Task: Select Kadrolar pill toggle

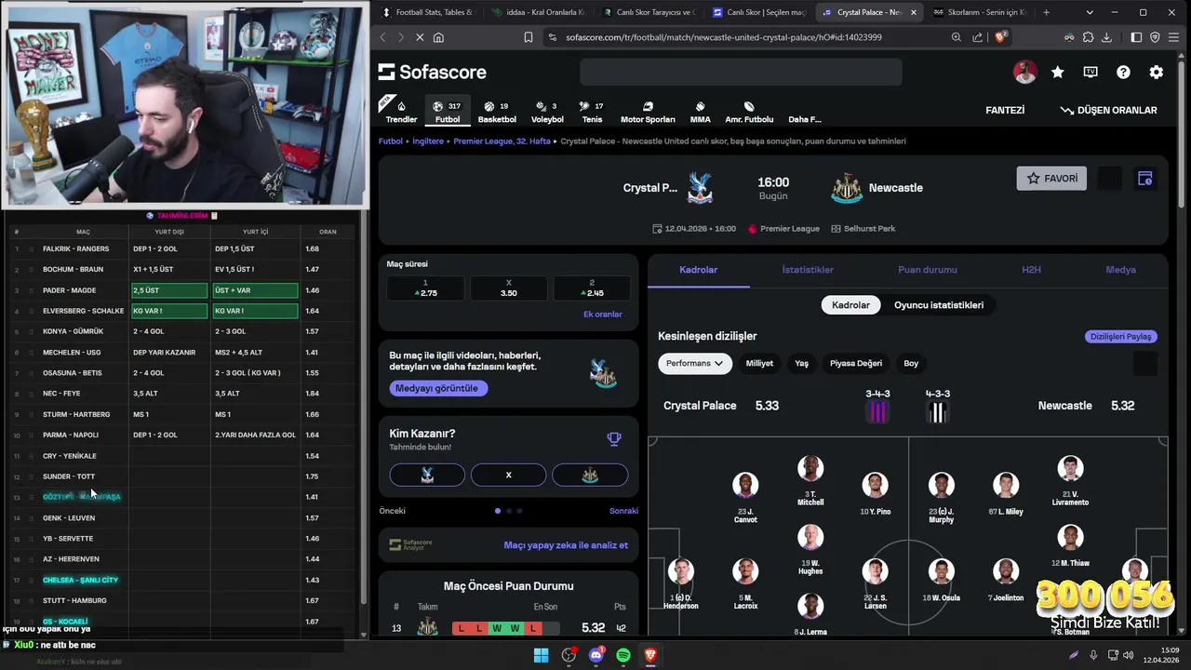Action: tap(850, 305)
